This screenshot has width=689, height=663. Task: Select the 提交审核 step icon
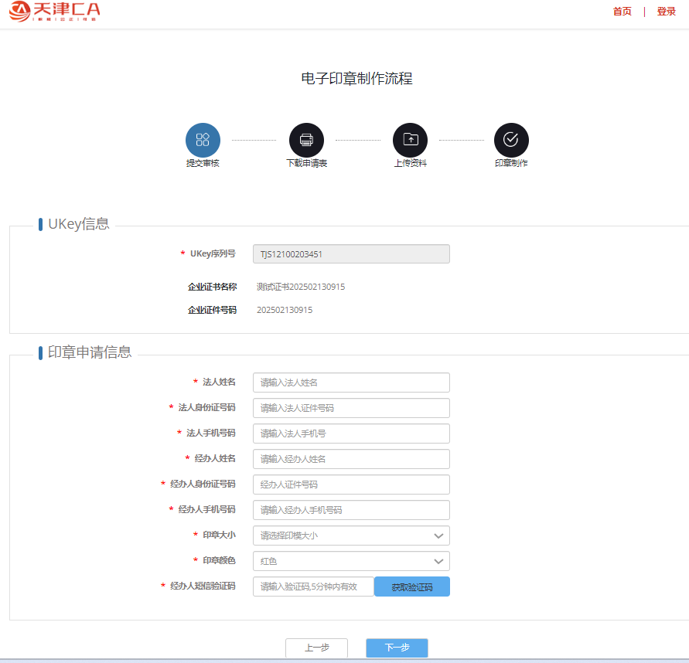[x=203, y=140]
